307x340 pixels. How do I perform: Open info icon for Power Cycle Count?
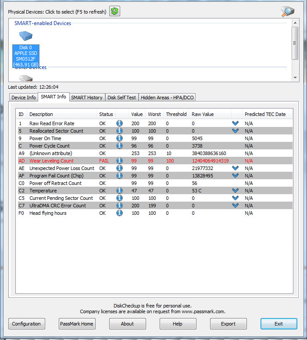119,146
